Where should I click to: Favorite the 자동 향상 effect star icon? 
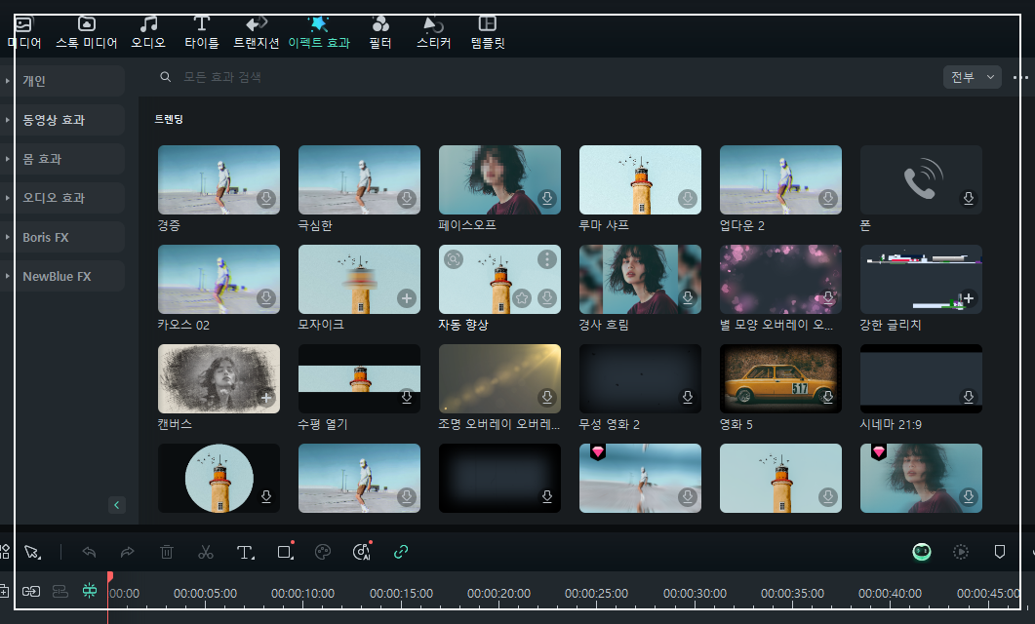522,298
